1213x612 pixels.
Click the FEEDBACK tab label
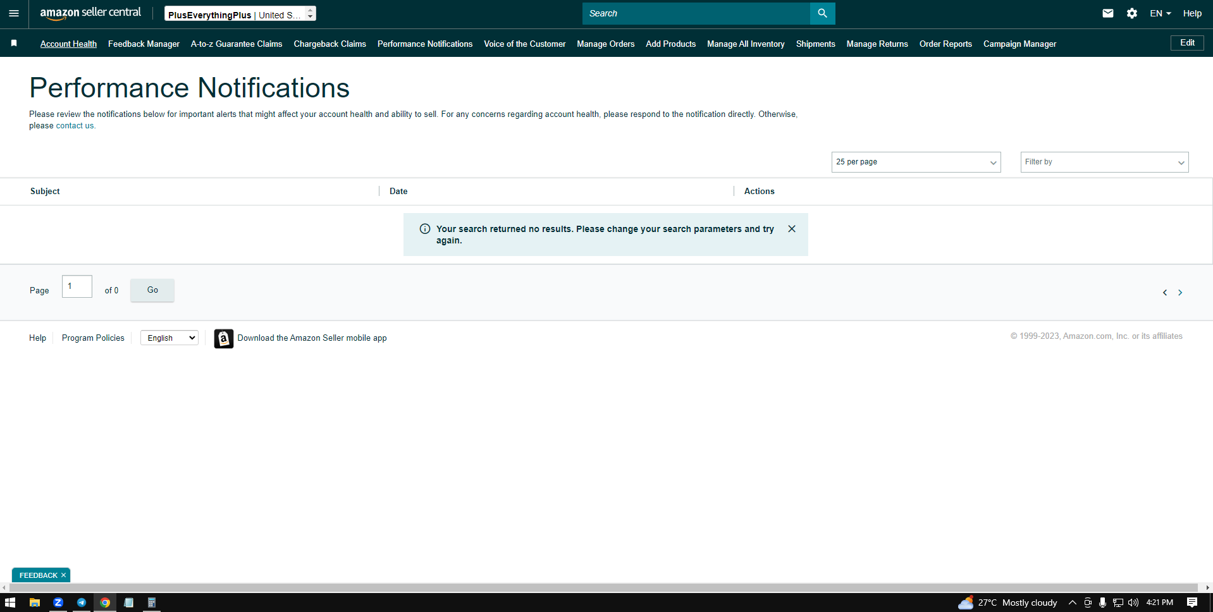38,575
